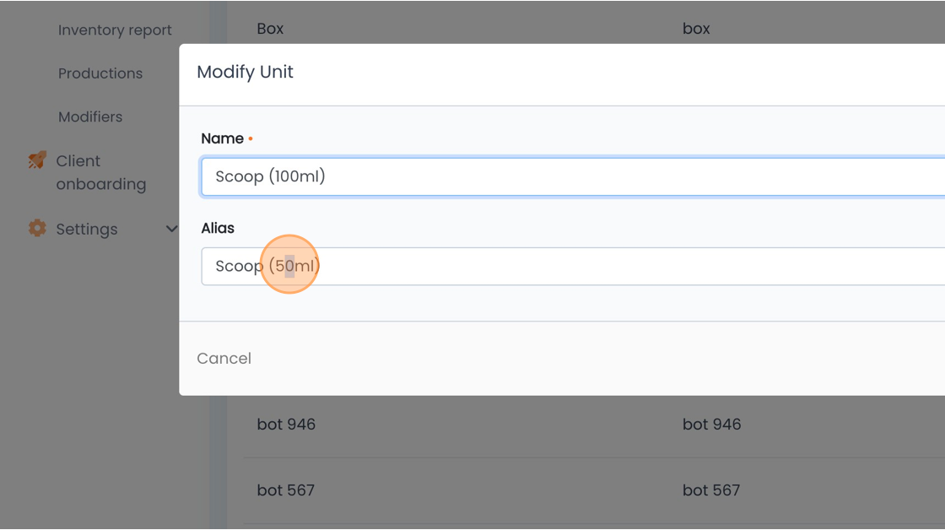Click the Cancel button in Modify Unit
The height and width of the screenshot is (530, 945).
(224, 358)
